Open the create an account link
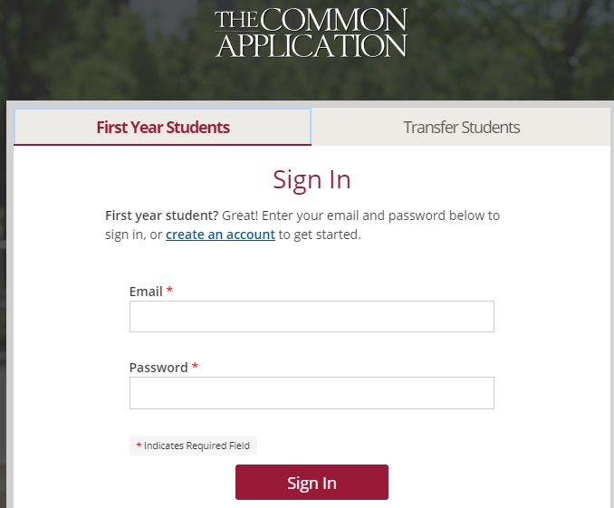 coord(220,235)
